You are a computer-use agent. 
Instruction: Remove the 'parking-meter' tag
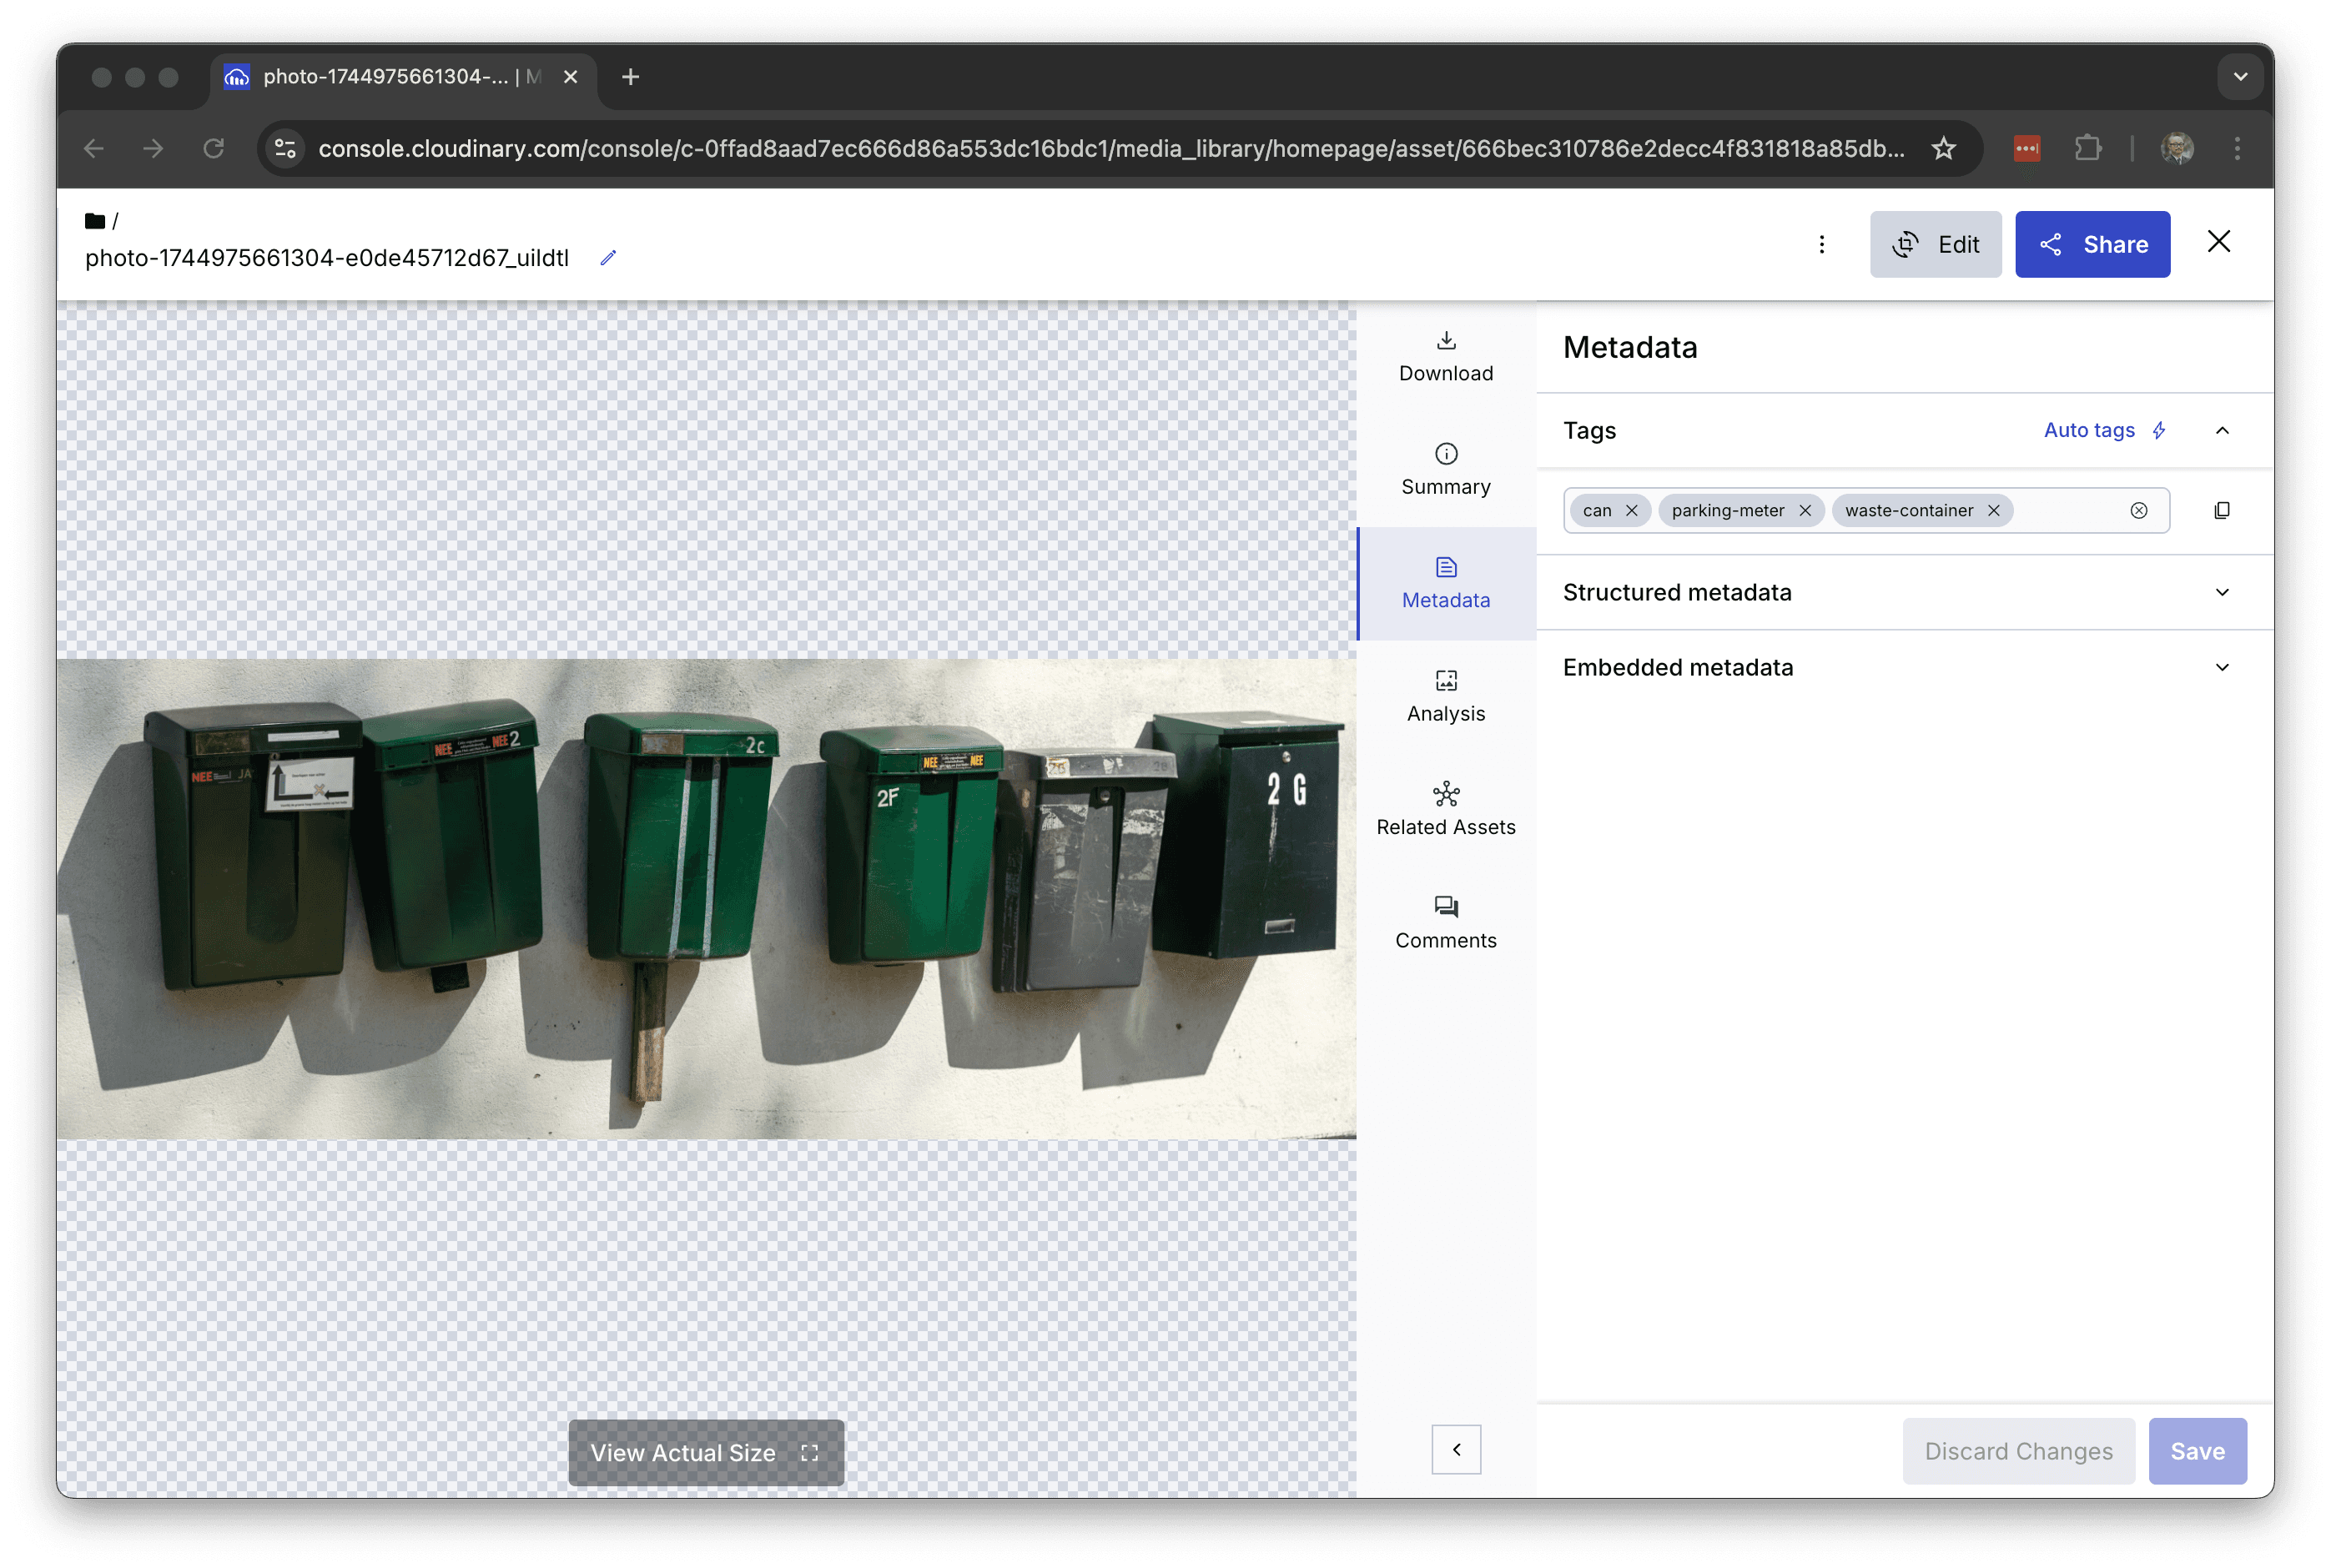click(x=1805, y=511)
